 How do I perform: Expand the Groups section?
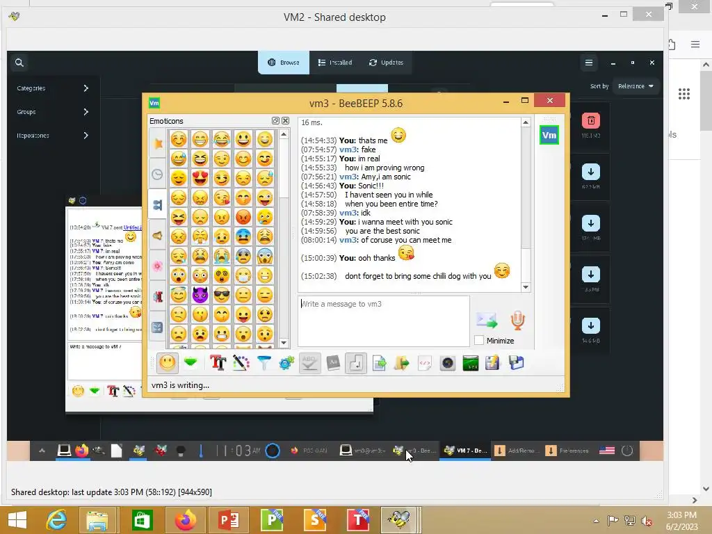(x=53, y=112)
